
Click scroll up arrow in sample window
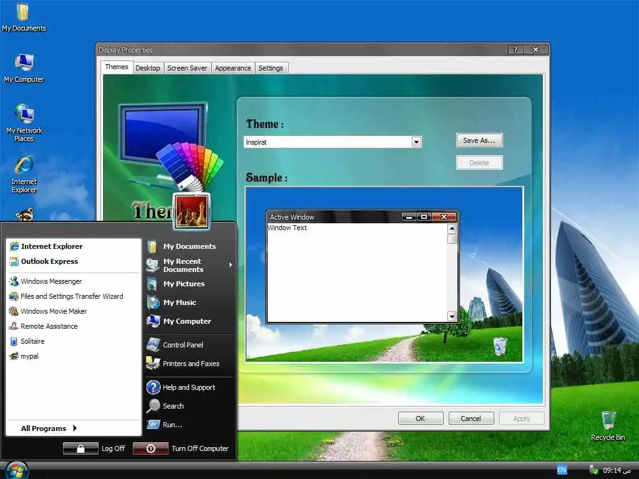(x=452, y=228)
